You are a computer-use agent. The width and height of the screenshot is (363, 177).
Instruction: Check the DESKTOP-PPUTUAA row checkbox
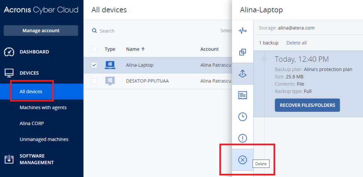(94, 81)
